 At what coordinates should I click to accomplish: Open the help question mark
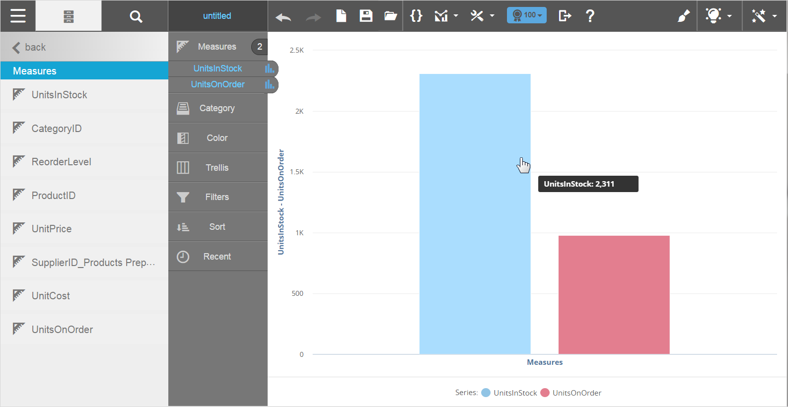[x=590, y=16]
